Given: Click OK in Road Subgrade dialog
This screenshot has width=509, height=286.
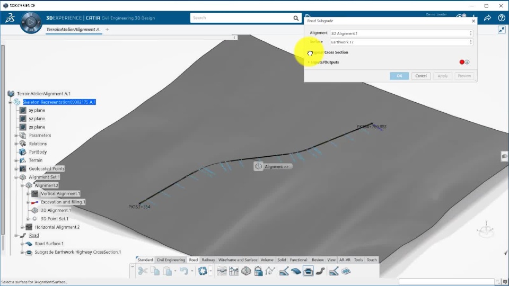Looking at the screenshot, I should (x=399, y=76).
